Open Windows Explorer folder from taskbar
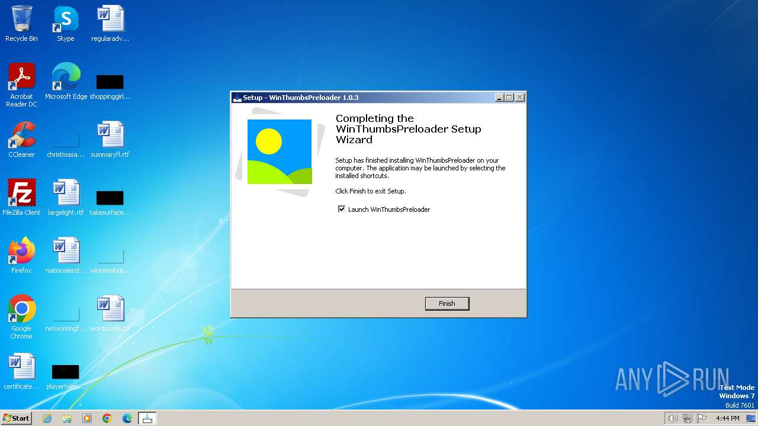The image size is (758, 426). pos(67,418)
